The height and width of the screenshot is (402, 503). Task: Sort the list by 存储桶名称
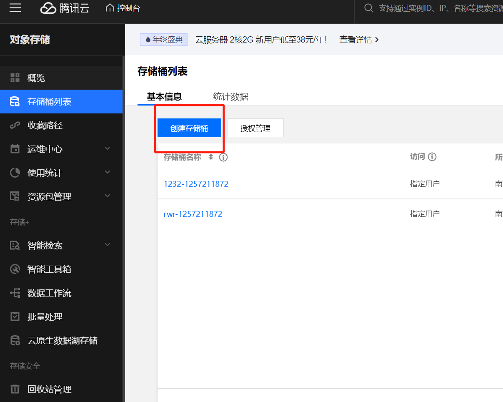coord(211,157)
